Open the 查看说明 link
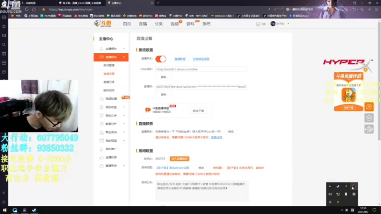The height and width of the screenshot is (214, 381). [x=217, y=137]
